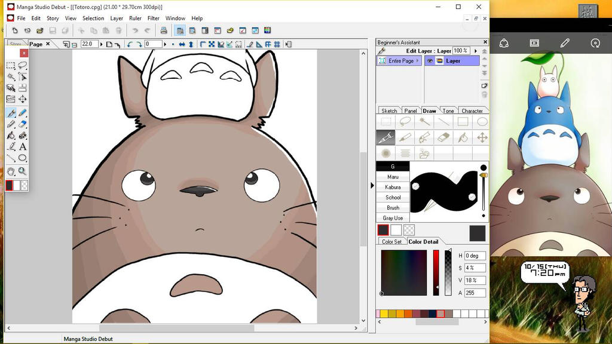
Task: Select the Pencil tool in floating toolbox
Action: (x=11, y=124)
